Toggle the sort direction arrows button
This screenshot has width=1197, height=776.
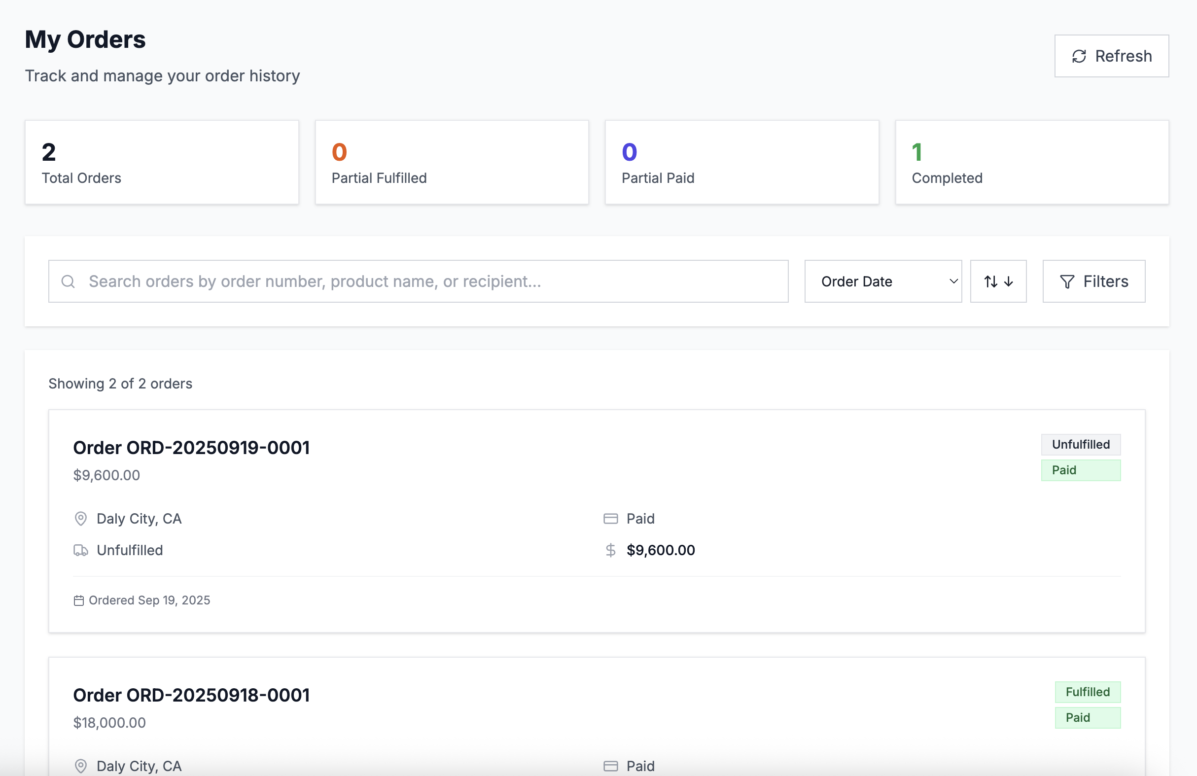pyautogui.click(x=998, y=282)
